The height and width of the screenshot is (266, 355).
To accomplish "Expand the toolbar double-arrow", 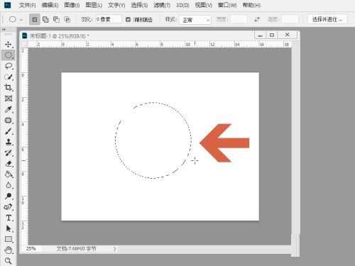I will tap(4, 29).
